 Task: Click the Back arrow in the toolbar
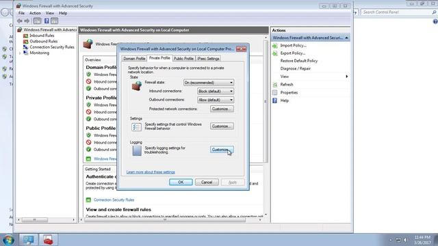(20, 21)
